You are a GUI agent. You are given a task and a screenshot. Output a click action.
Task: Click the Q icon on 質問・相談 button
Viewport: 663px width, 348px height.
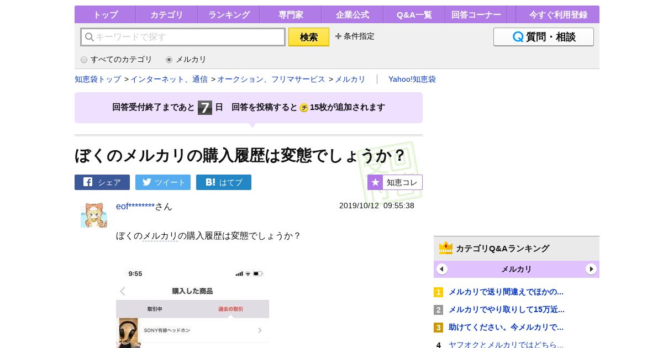(518, 37)
